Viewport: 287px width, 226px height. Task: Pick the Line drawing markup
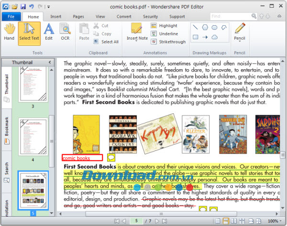click(x=195, y=27)
